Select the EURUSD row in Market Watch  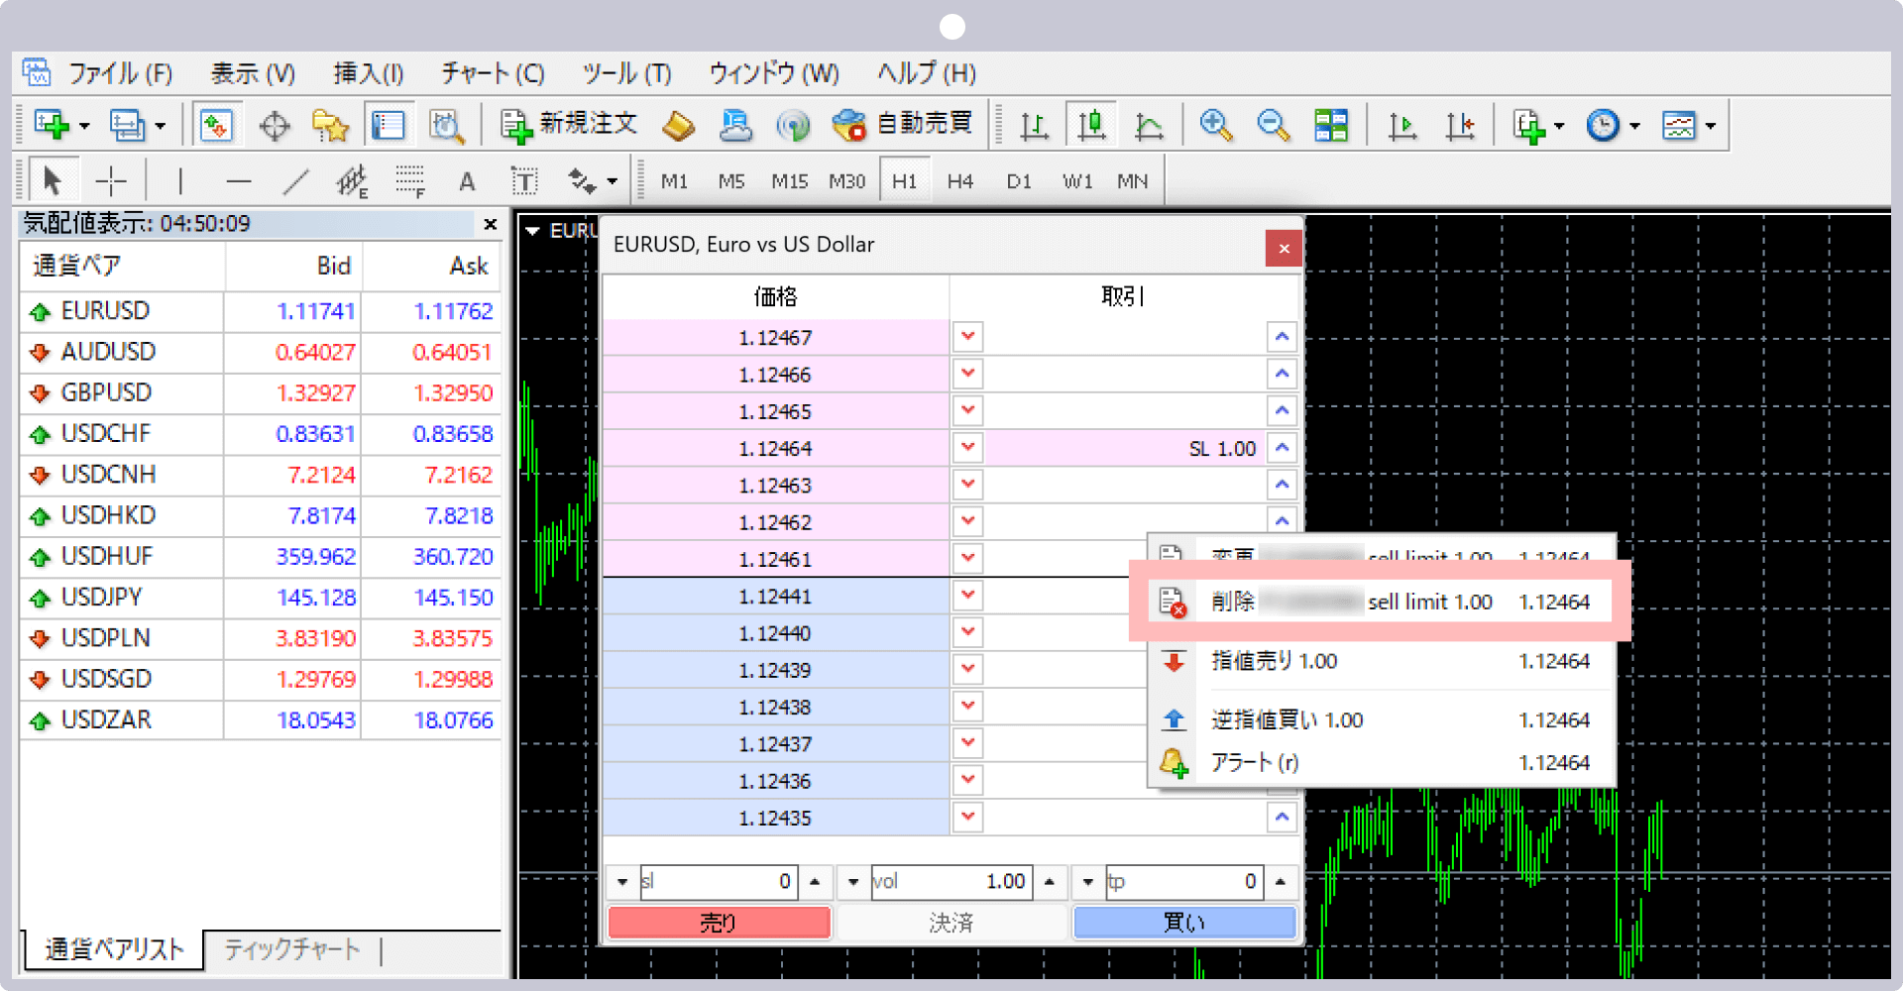click(x=105, y=311)
